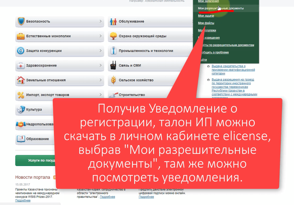Click the RSS icon next to Новости портала
The width and height of the screenshot is (294, 205).
click(x=55, y=177)
